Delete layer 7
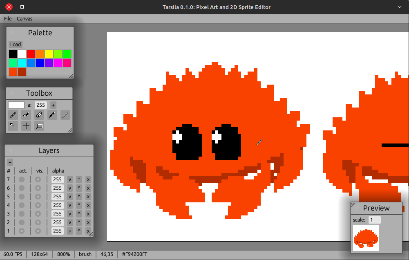The image size is (409, 260). (x=88, y=179)
